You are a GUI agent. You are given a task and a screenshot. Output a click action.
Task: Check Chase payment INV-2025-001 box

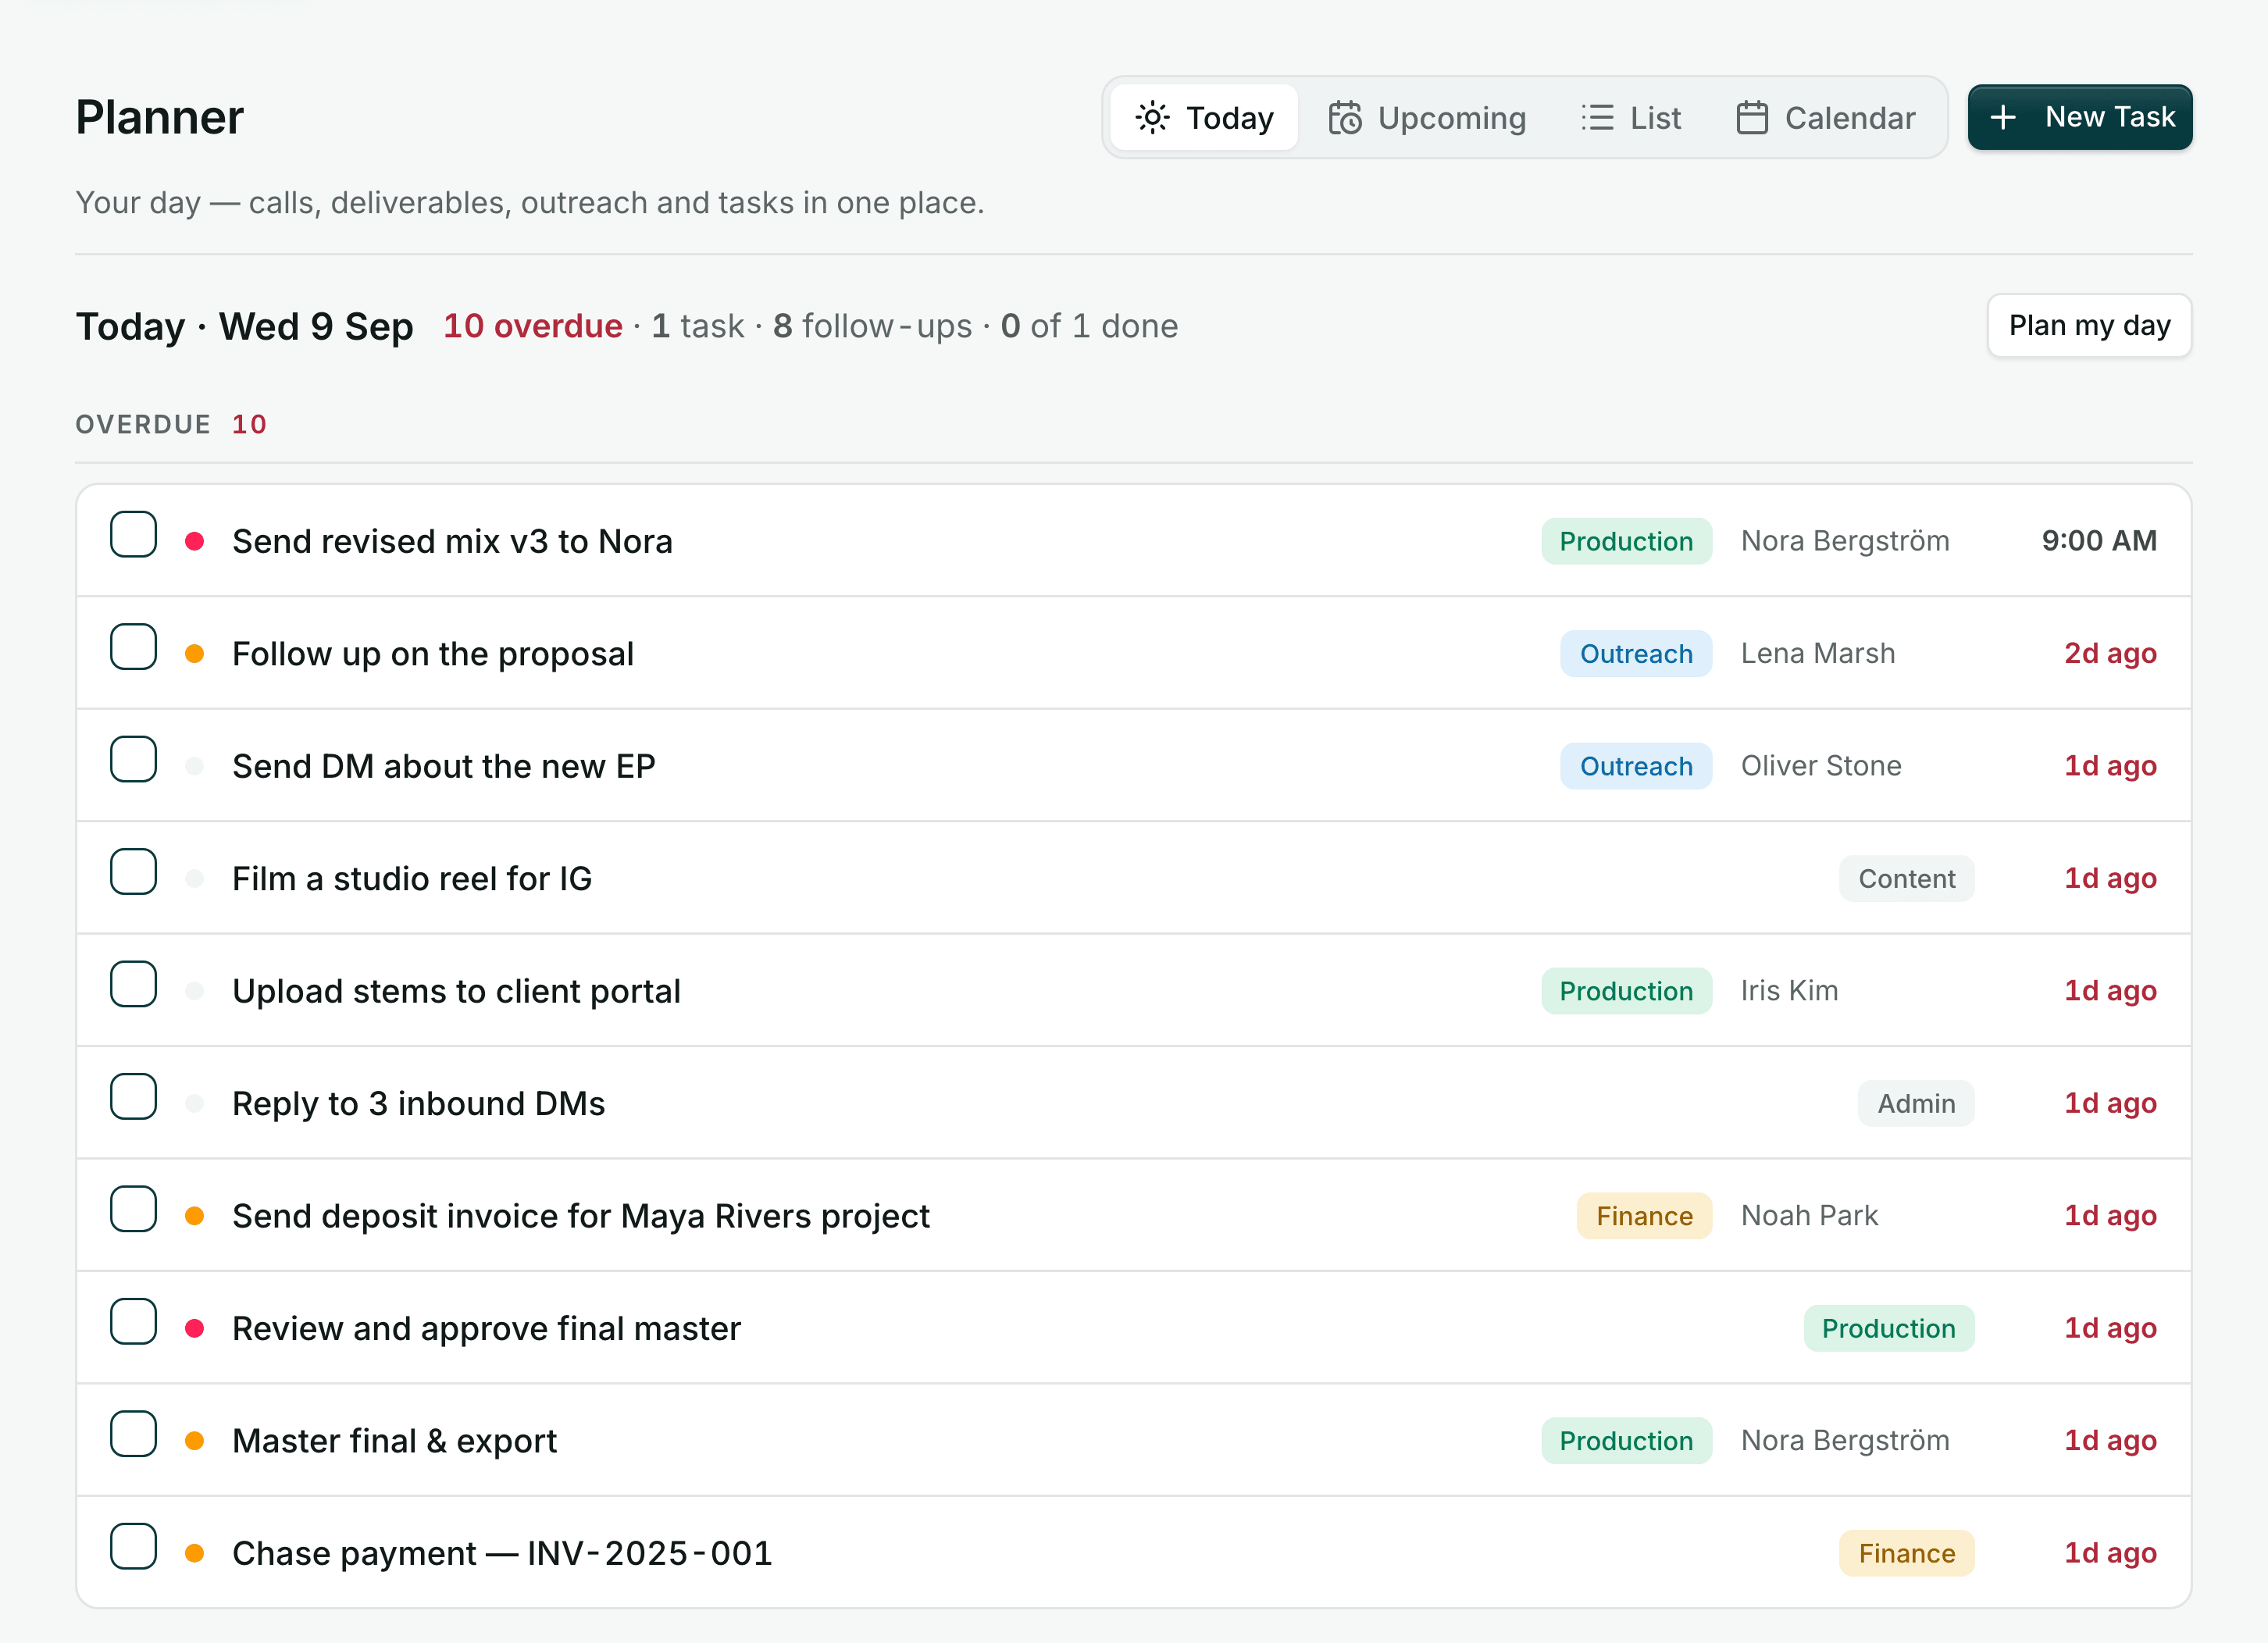click(x=134, y=1548)
